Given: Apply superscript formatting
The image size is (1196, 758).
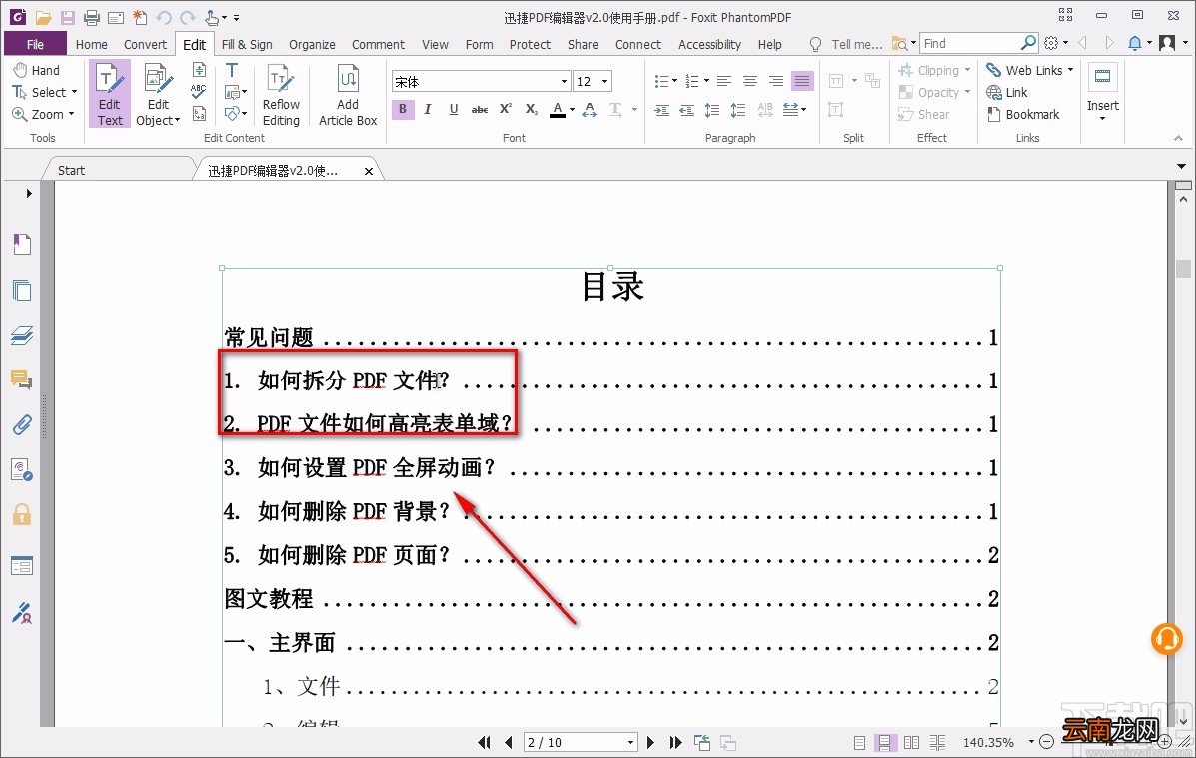Looking at the screenshot, I should (505, 109).
